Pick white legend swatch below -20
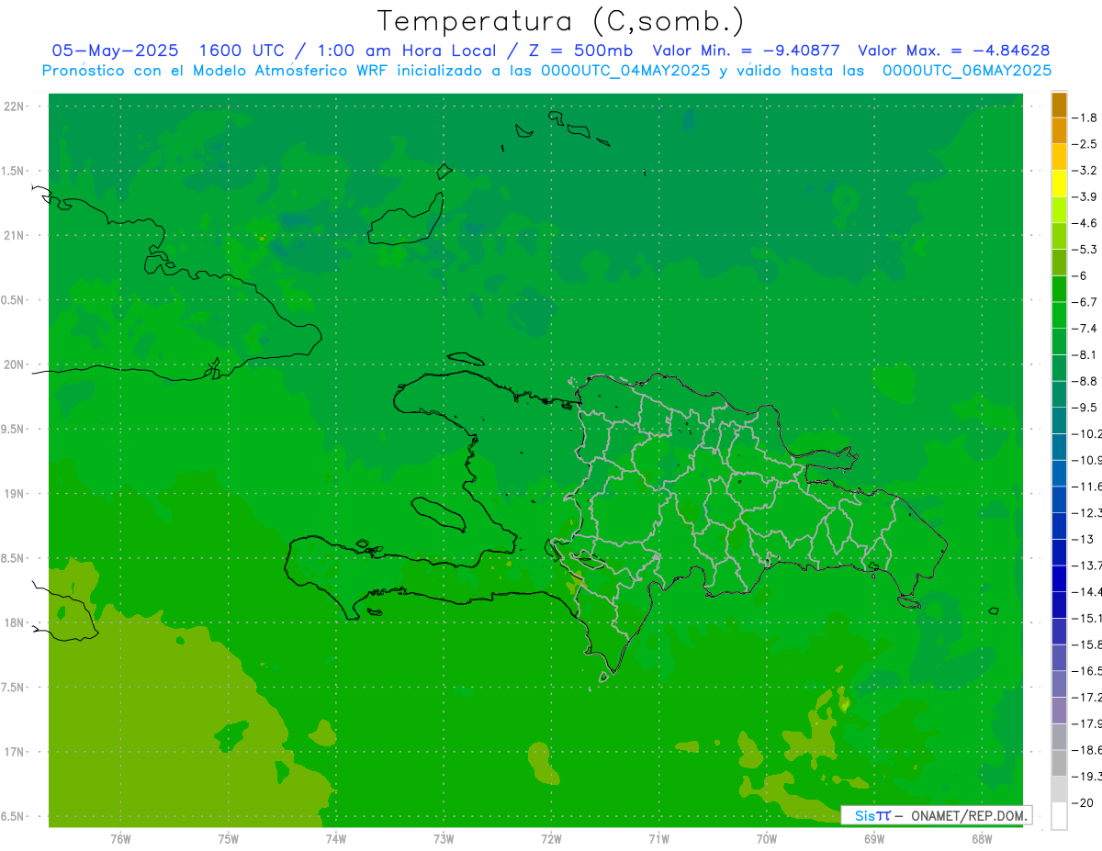 click(1059, 816)
